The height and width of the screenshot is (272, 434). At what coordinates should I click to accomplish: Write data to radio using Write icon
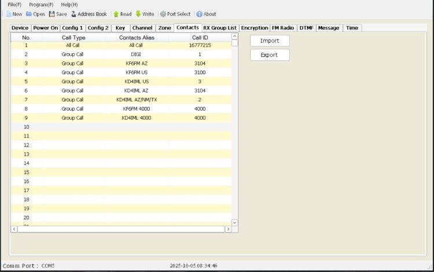click(138, 14)
